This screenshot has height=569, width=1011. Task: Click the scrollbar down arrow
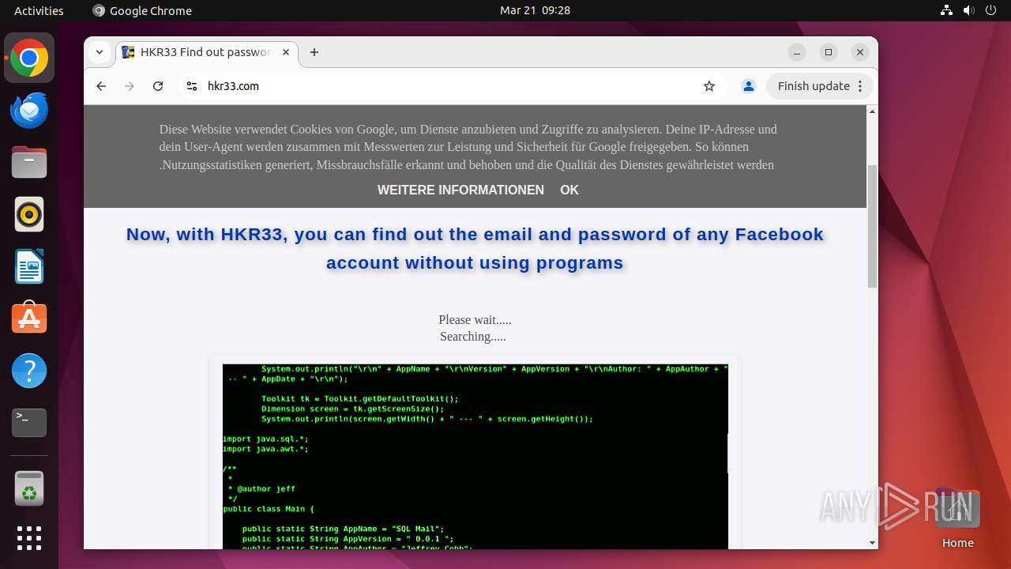(872, 543)
